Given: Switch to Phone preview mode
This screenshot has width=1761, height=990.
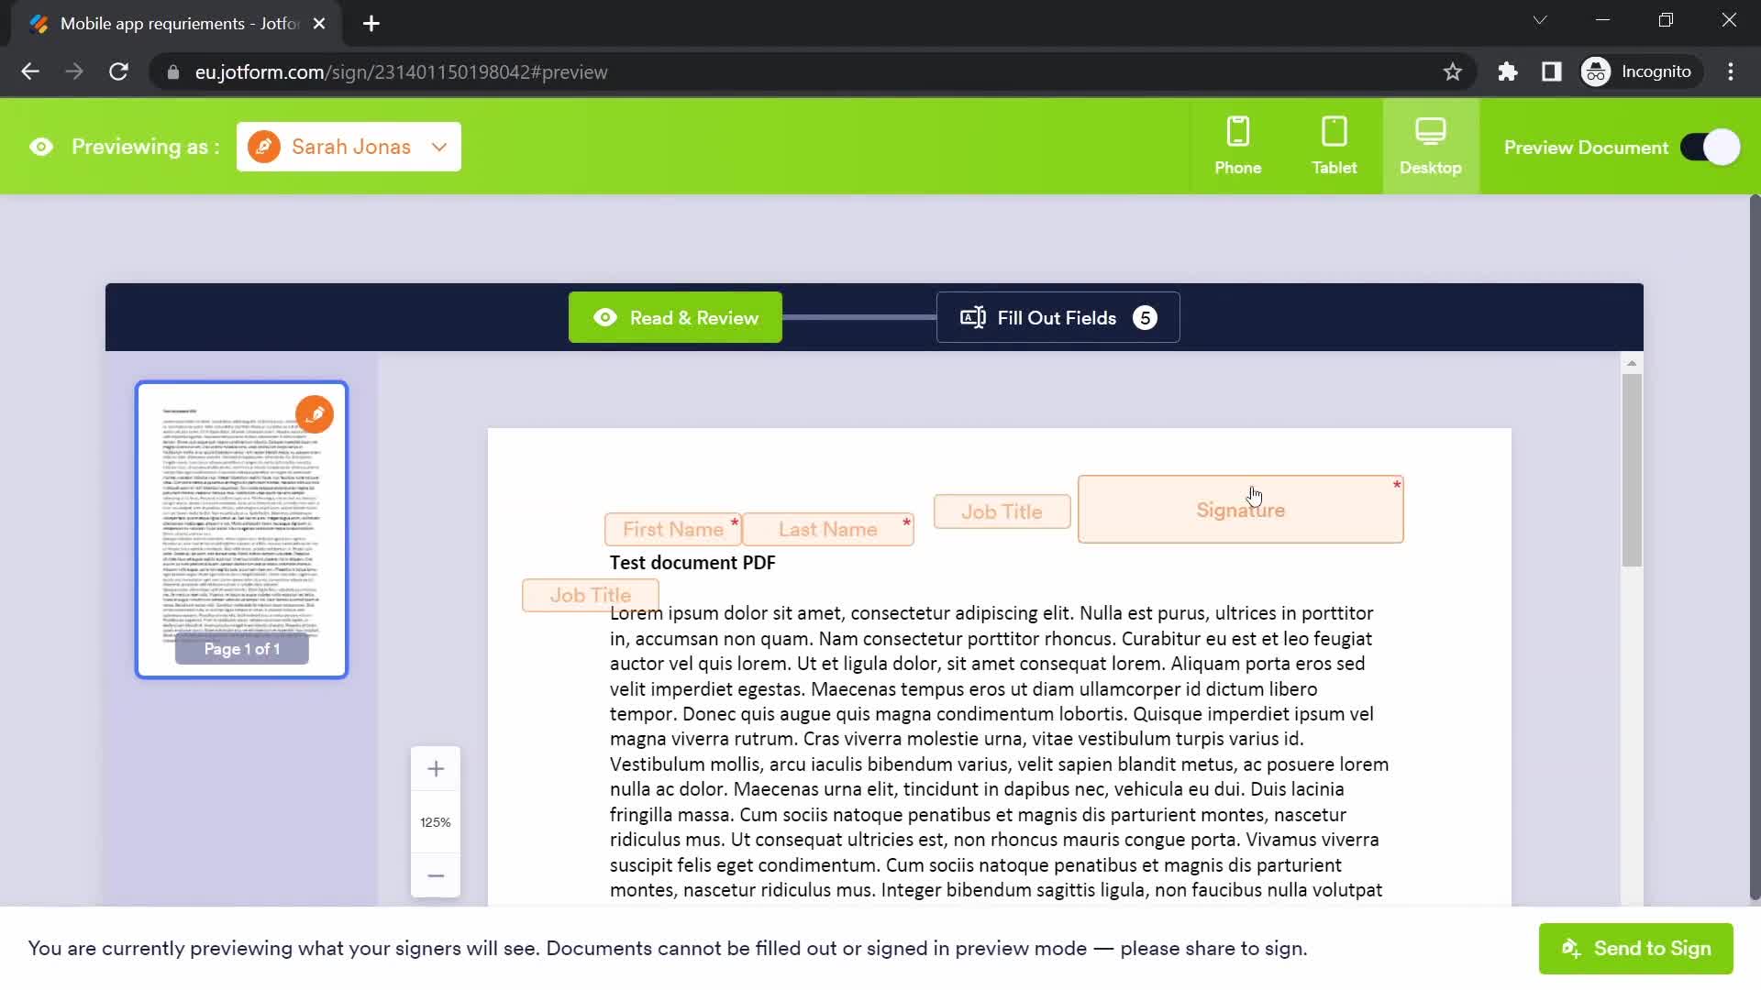Looking at the screenshot, I should pyautogui.click(x=1237, y=145).
